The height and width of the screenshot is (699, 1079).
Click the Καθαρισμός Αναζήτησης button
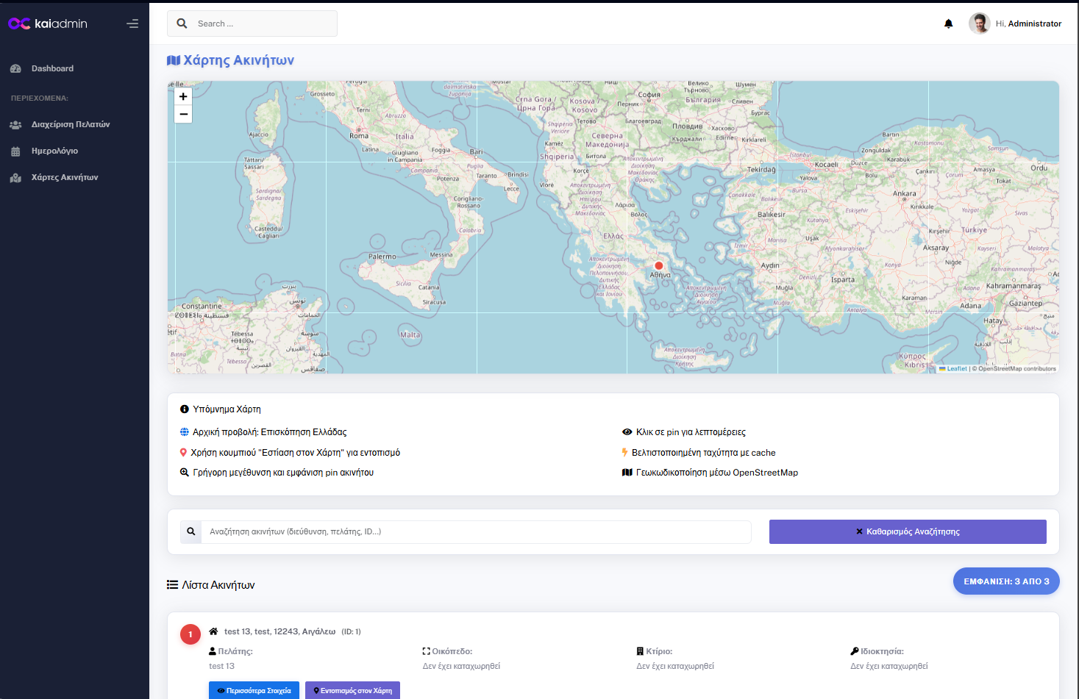[907, 531]
